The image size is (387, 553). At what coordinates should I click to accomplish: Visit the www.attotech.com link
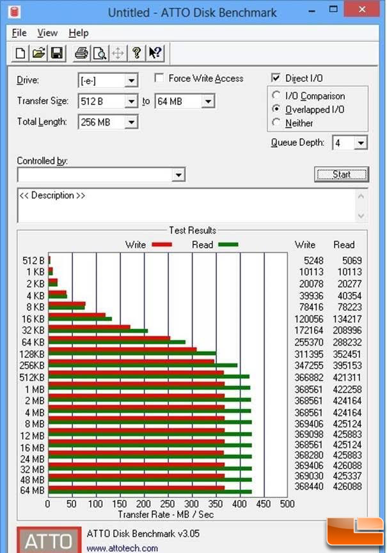(x=122, y=548)
